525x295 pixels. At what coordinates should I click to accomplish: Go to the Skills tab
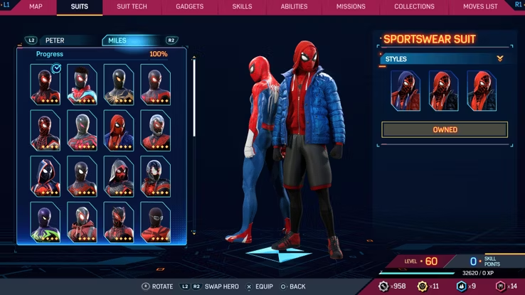tap(242, 6)
